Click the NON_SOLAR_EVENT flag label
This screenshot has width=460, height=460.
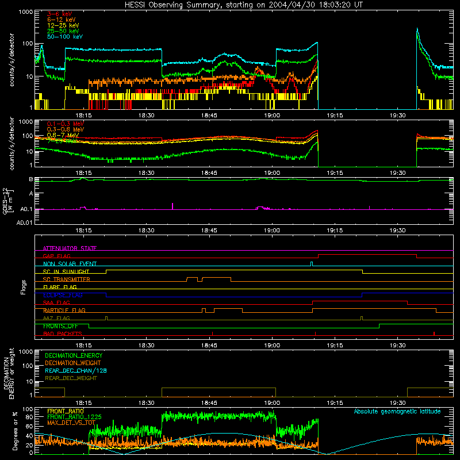click(x=70, y=264)
